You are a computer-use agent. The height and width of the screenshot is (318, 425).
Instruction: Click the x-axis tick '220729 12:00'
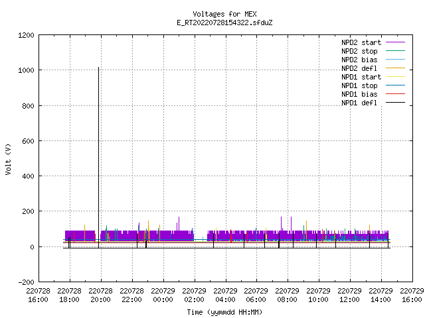(x=349, y=295)
